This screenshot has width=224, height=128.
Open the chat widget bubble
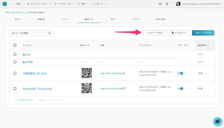(x=217, y=121)
